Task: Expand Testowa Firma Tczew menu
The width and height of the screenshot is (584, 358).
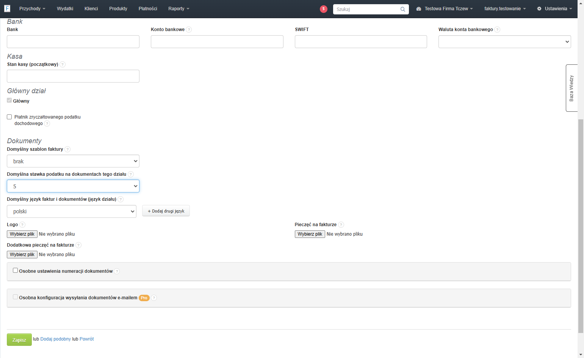Action: [x=445, y=9]
